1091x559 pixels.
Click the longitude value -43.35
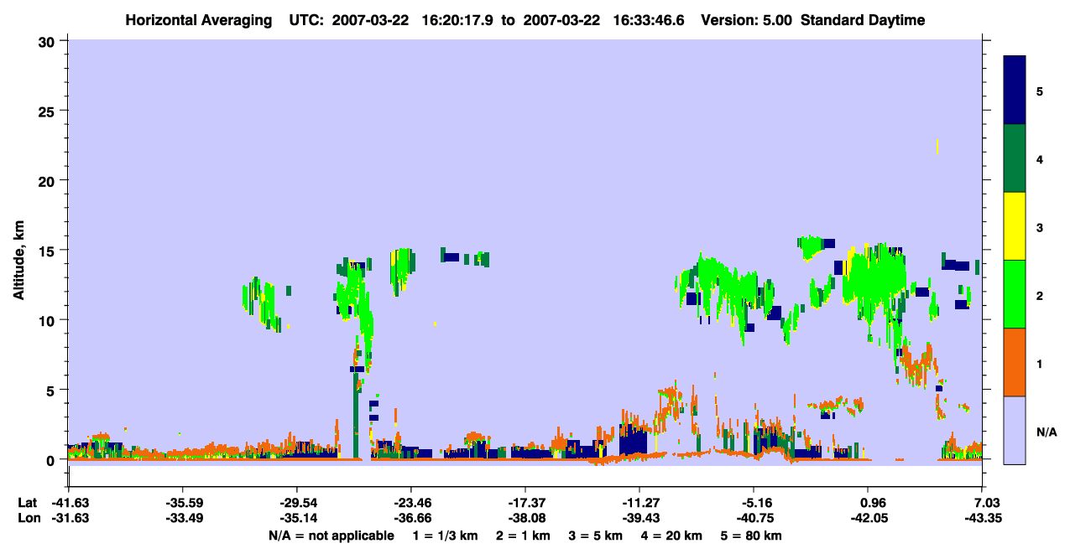[982, 518]
